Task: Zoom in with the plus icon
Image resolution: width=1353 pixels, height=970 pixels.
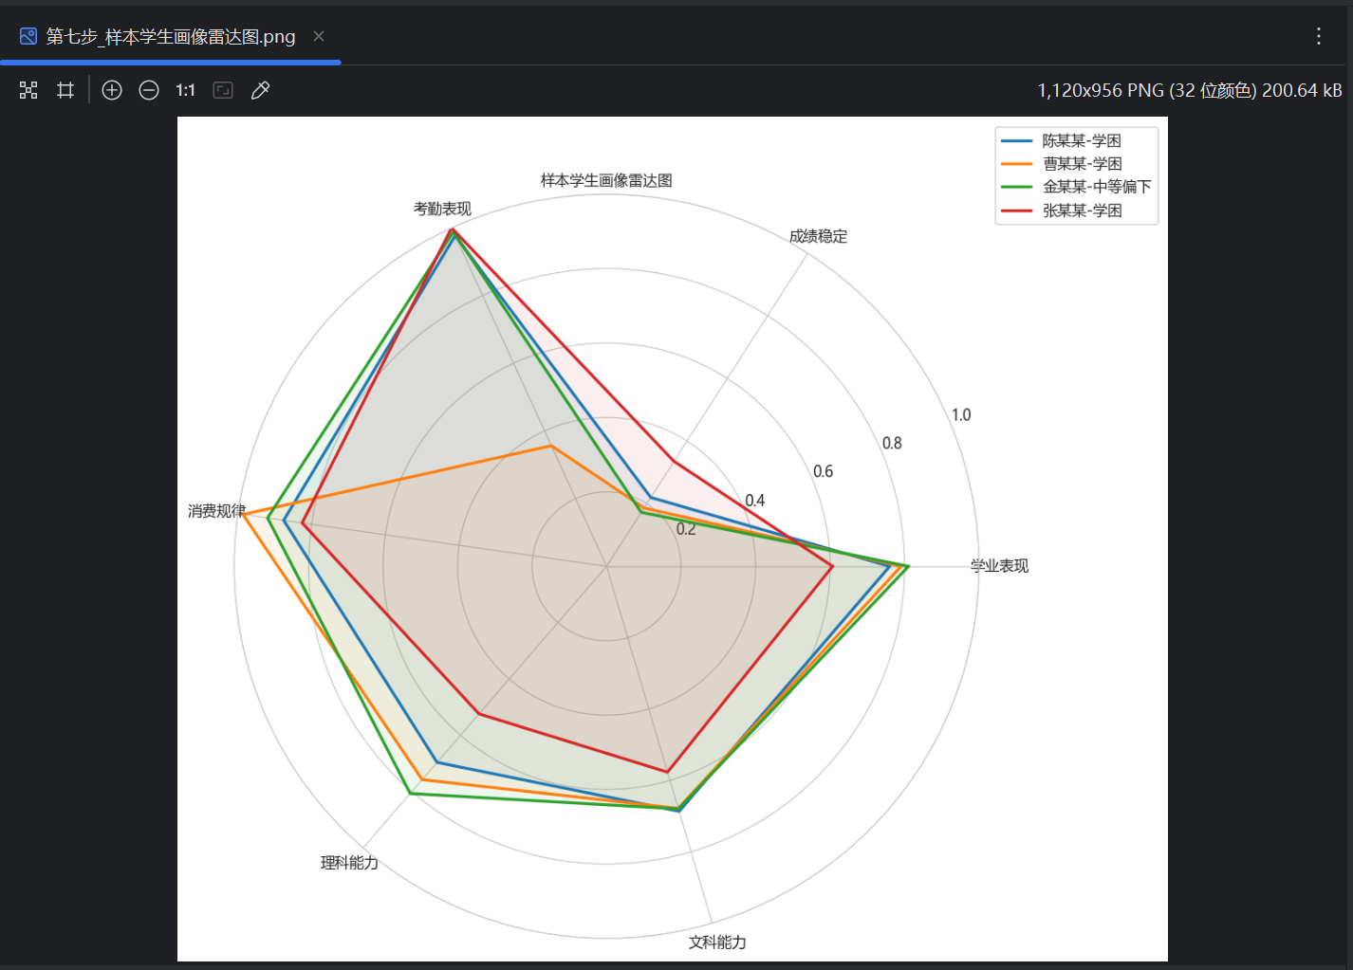Action: tap(112, 90)
